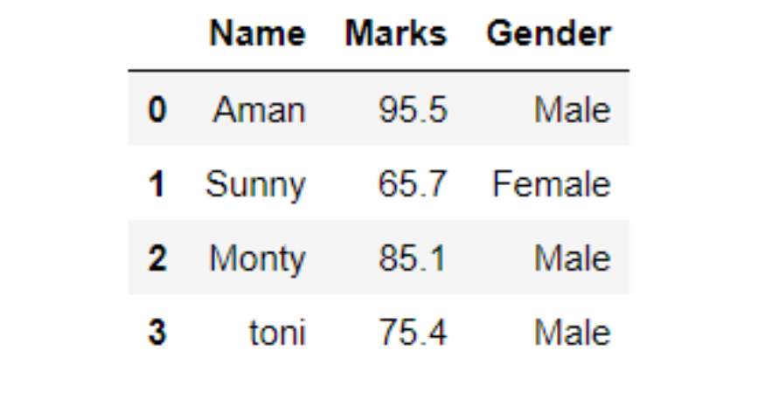Click the Marks column header
This screenshot has height=399, width=758.
pos(395,35)
